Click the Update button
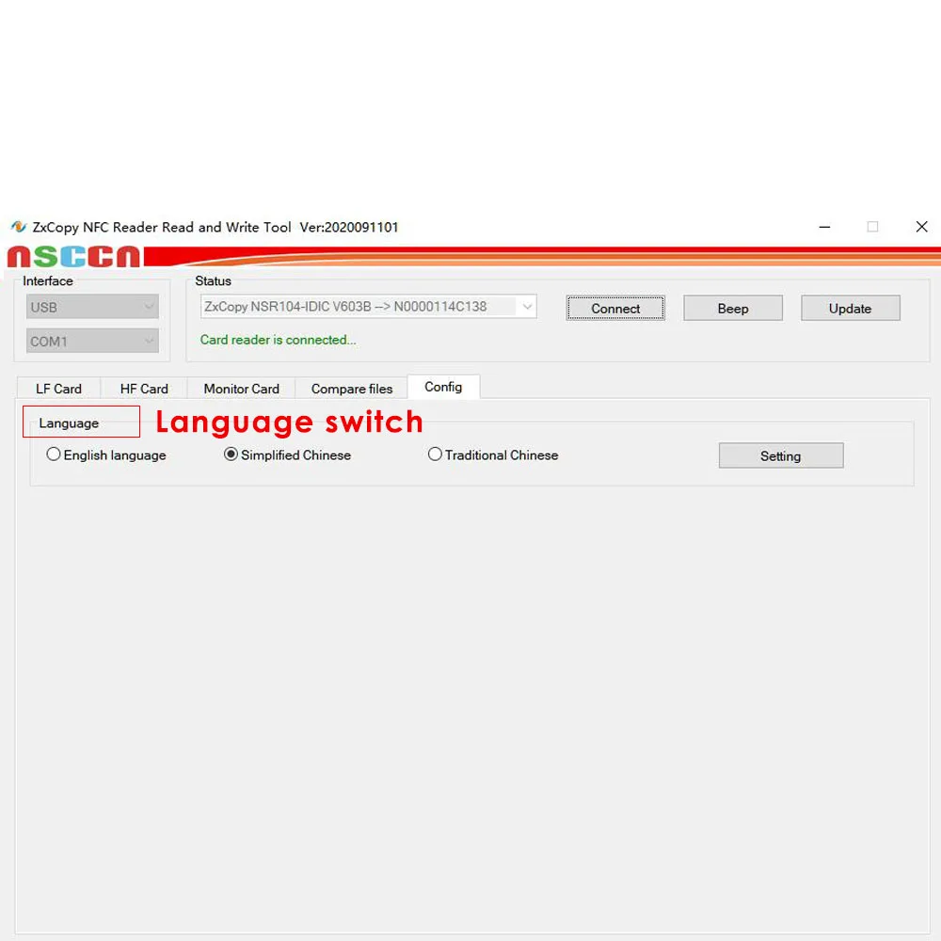This screenshot has width=941, height=941. click(850, 309)
